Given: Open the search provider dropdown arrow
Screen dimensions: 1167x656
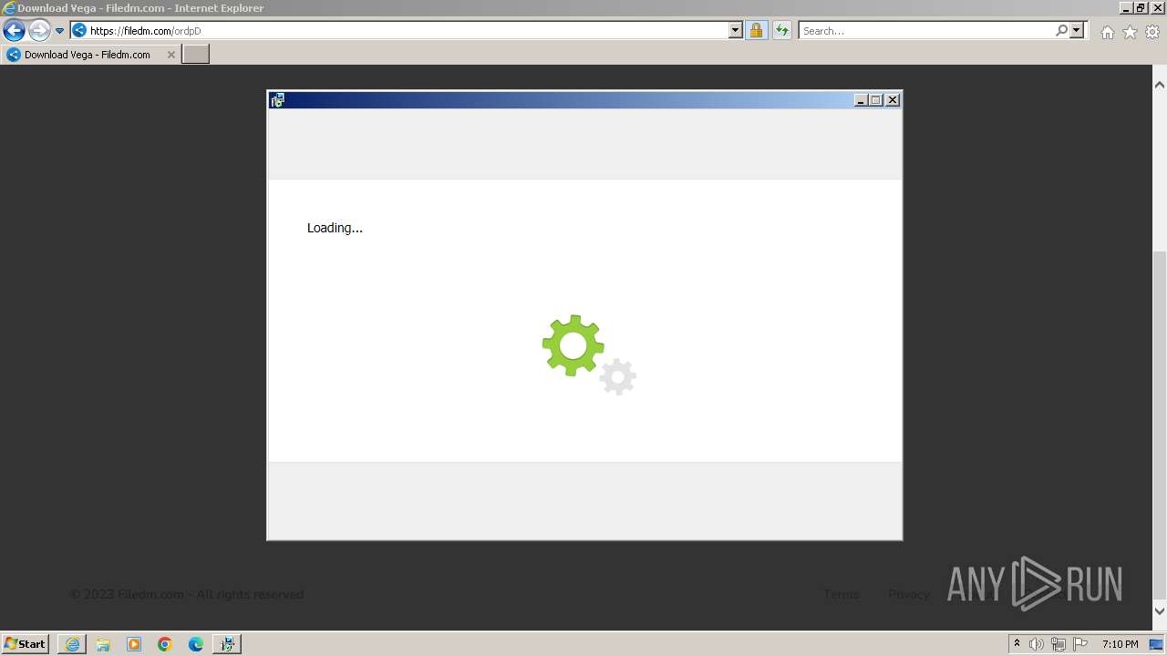Looking at the screenshot, I should coord(1077,31).
